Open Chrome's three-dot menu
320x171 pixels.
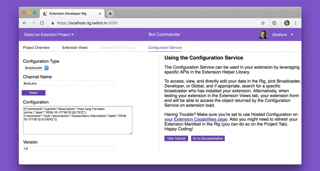[296, 23]
